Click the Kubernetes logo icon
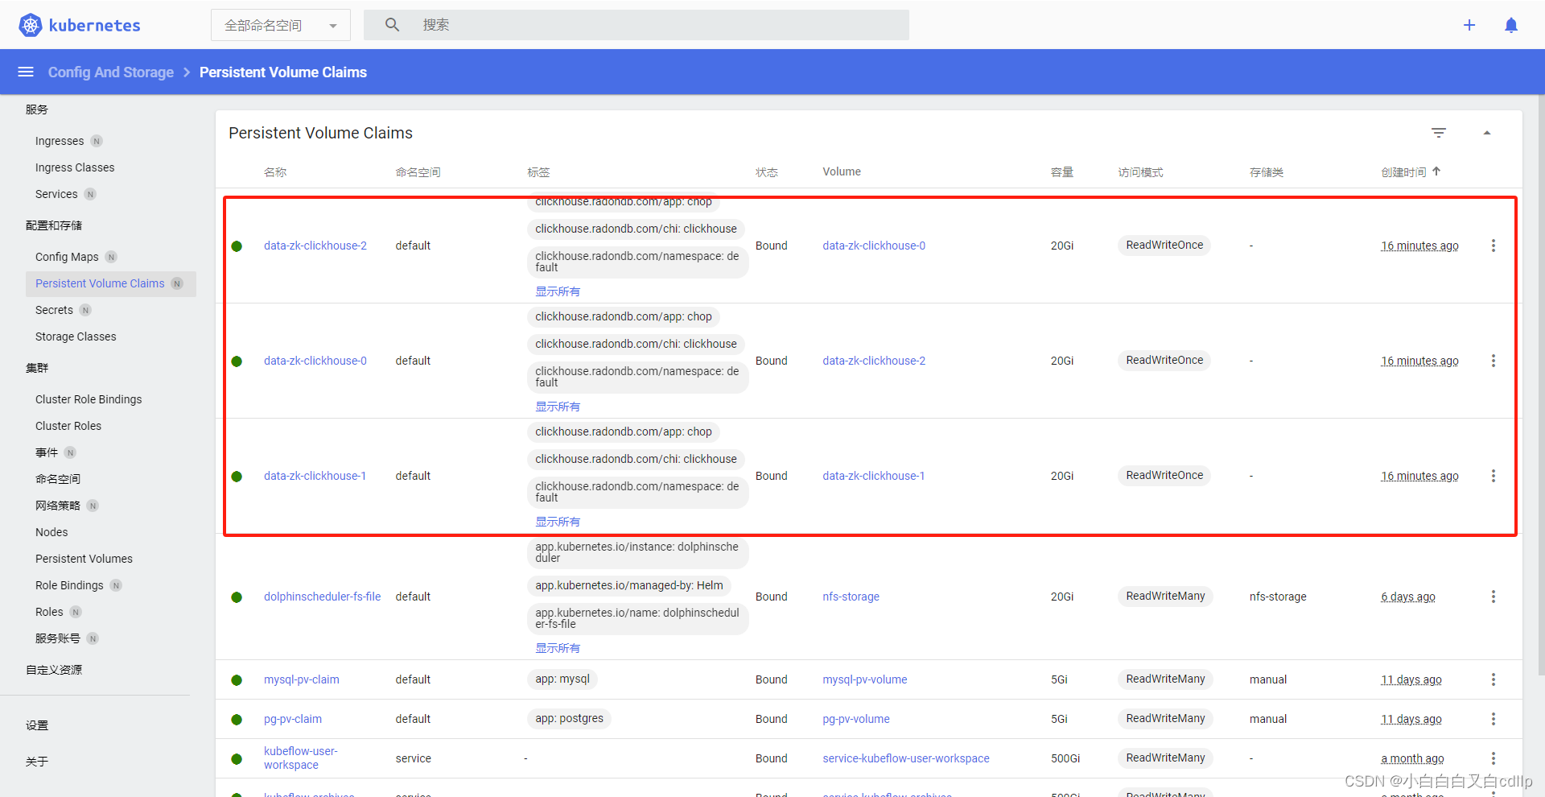Screen dimensions: 1545x797 [31, 25]
